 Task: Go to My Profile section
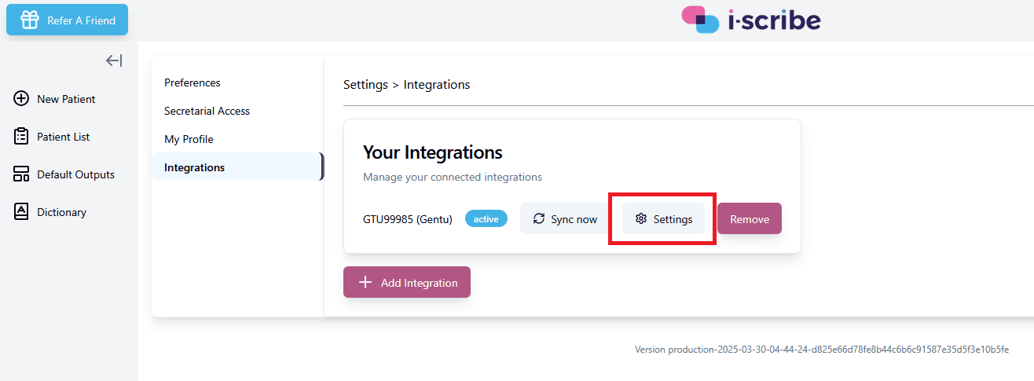189,139
